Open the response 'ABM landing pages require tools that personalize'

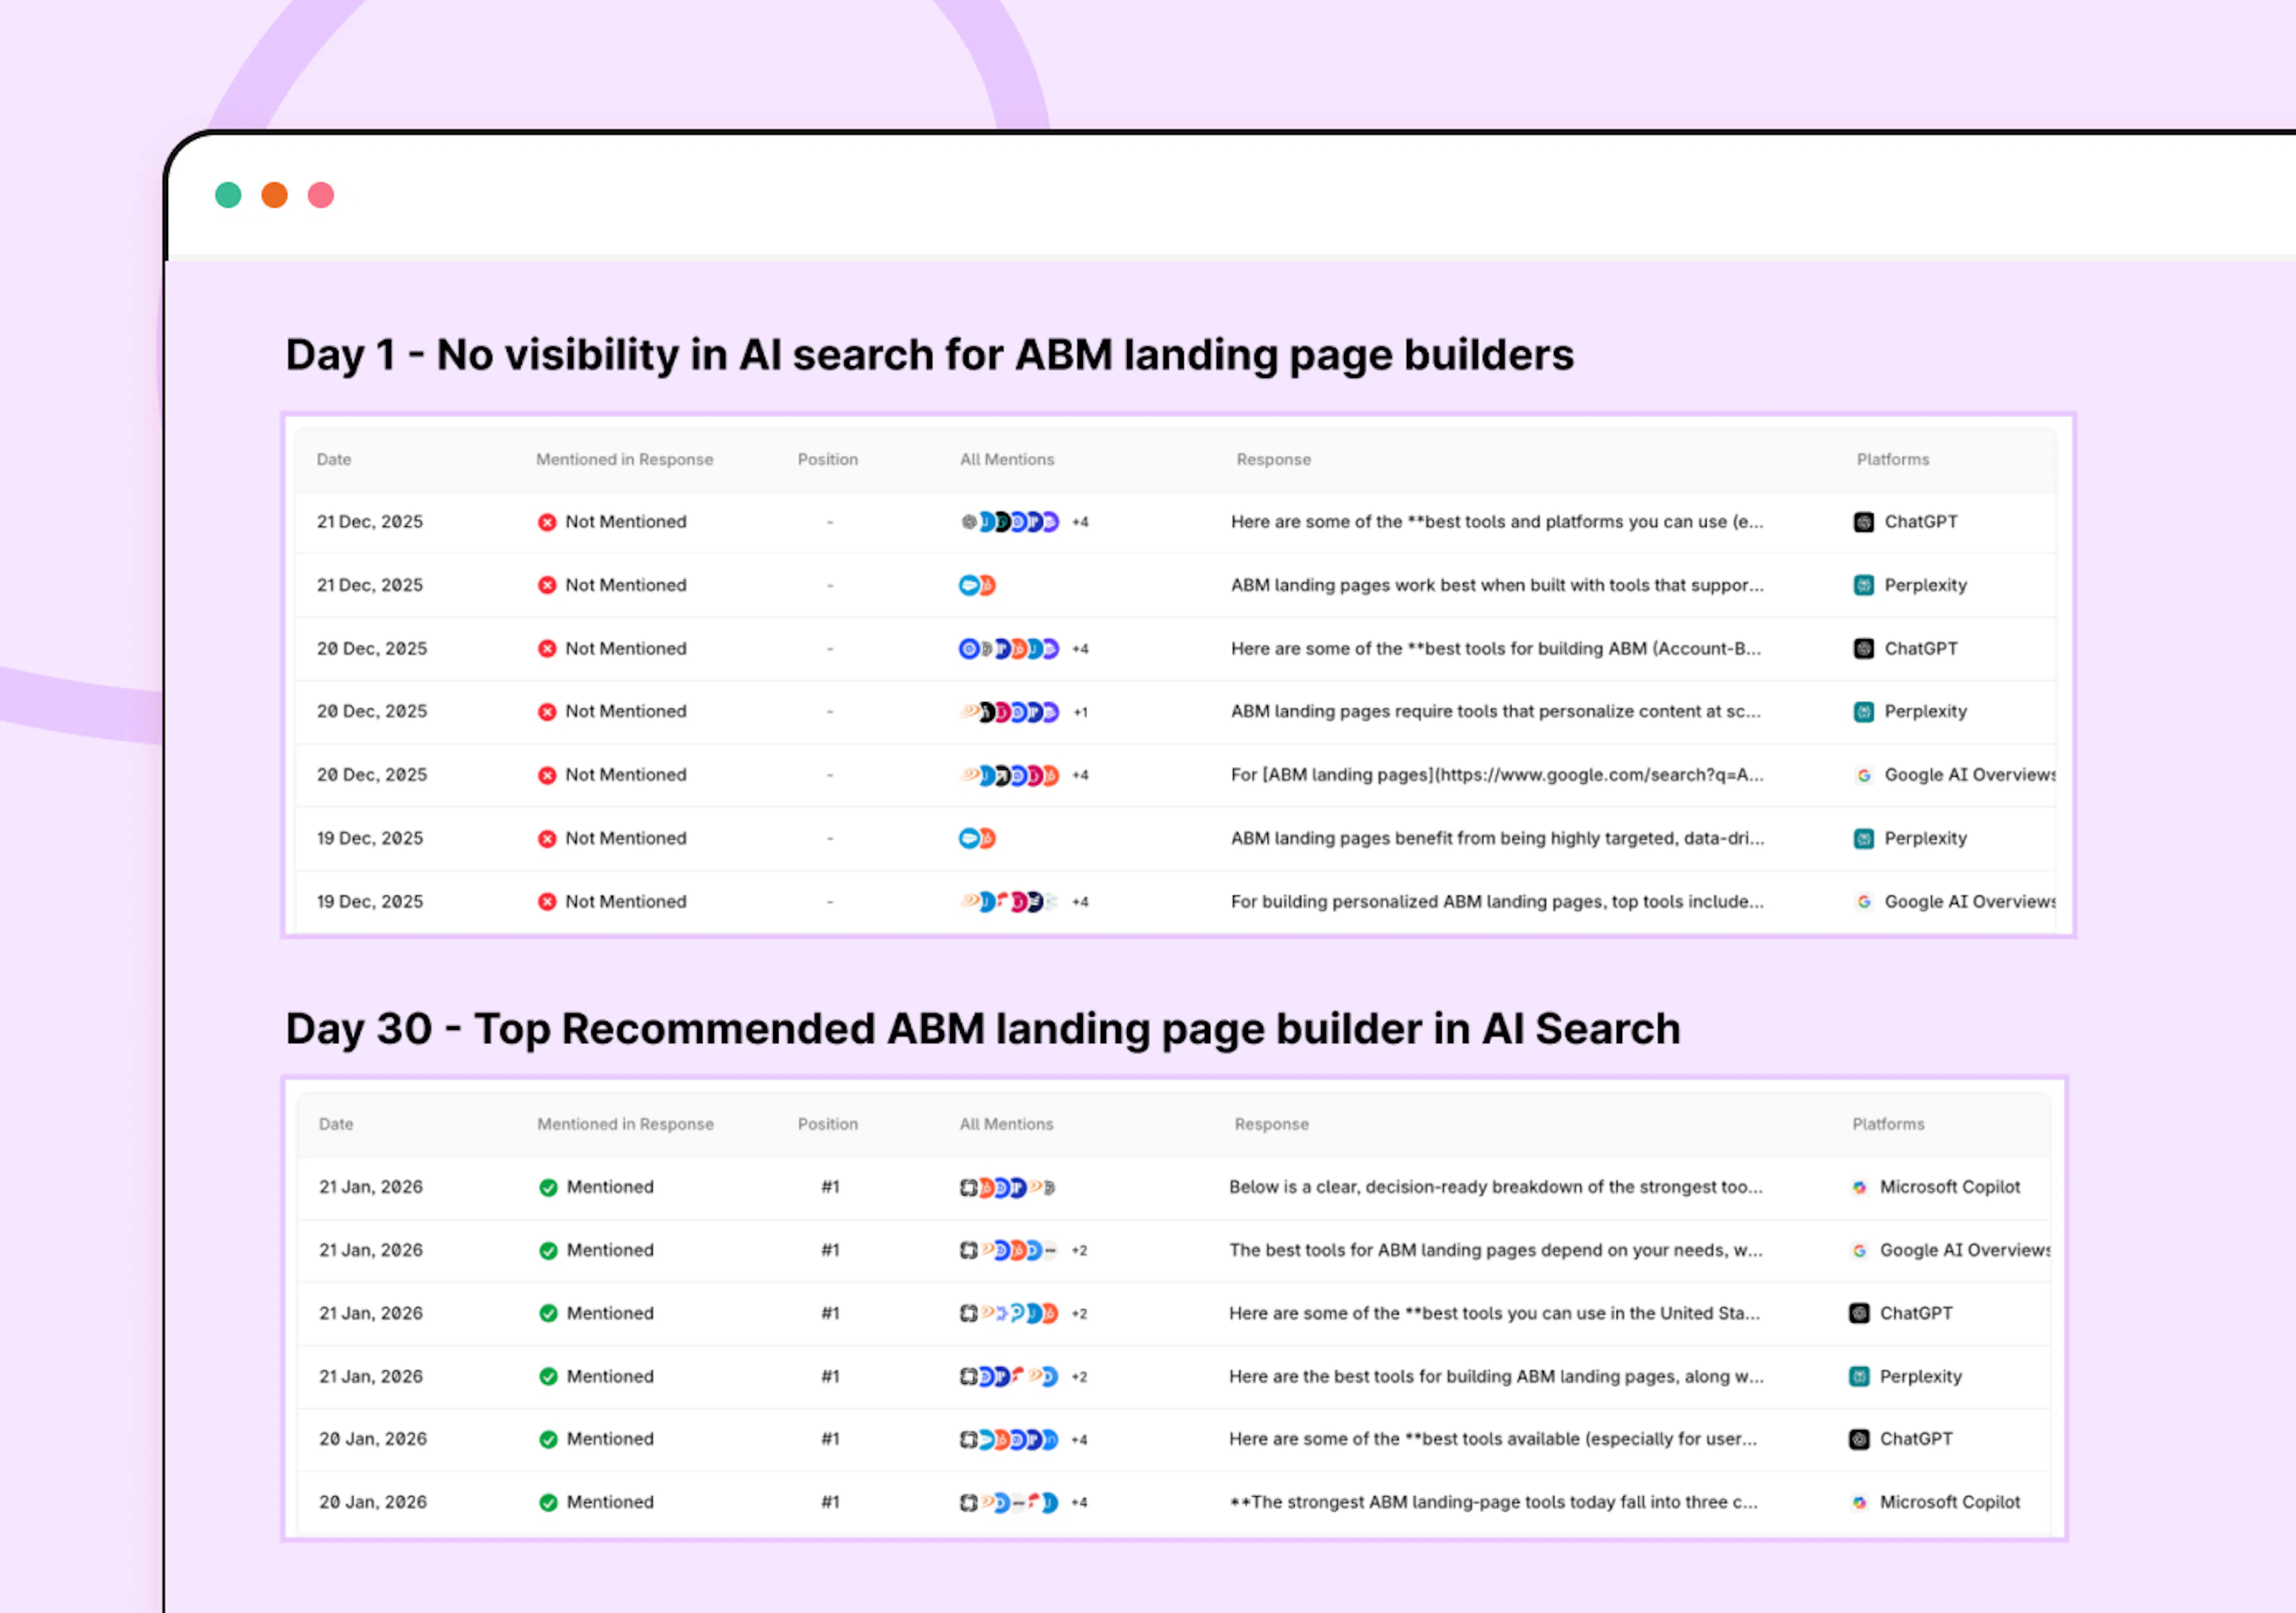click(1496, 711)
